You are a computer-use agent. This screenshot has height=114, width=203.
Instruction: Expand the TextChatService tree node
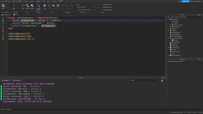(168, 55)
